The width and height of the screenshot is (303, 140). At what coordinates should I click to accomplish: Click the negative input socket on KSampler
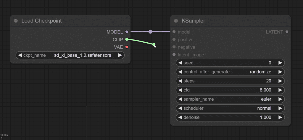(x=174, y=47)
